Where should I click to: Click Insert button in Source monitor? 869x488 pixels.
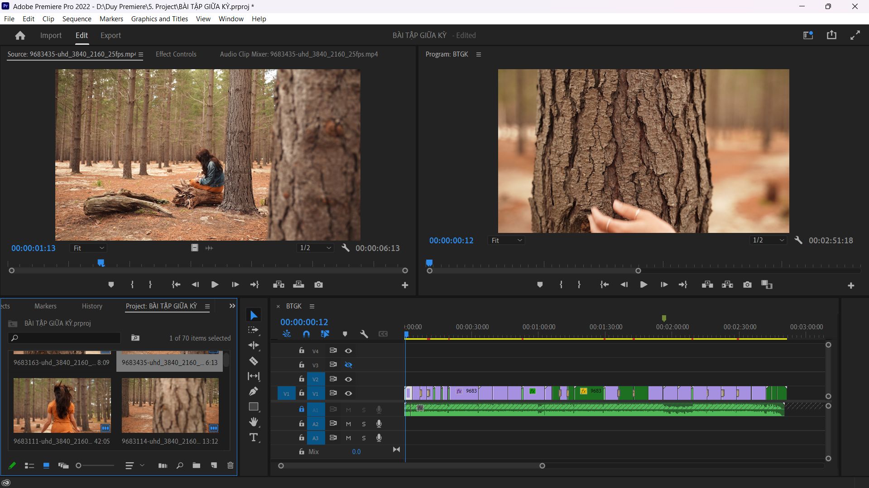coord(278,284)
